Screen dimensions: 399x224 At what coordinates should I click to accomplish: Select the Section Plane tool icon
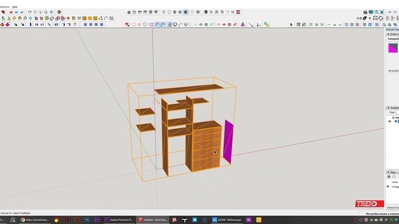206,12
